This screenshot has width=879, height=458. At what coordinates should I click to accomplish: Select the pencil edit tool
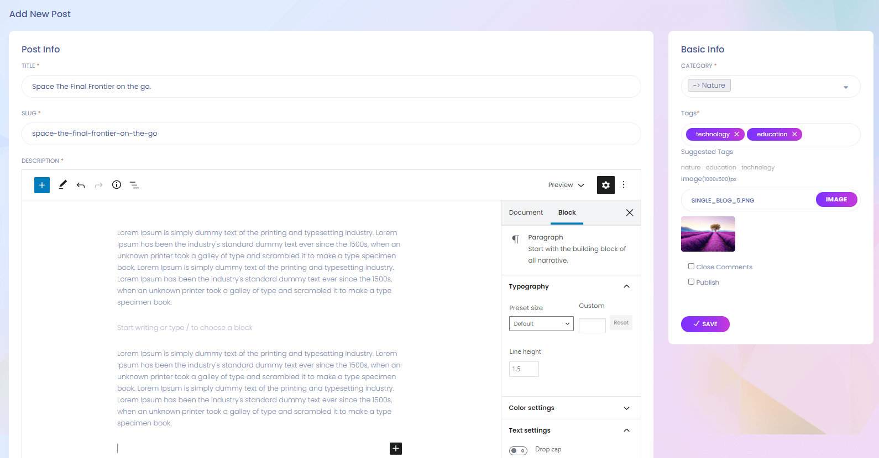click(x=62, y=185)
